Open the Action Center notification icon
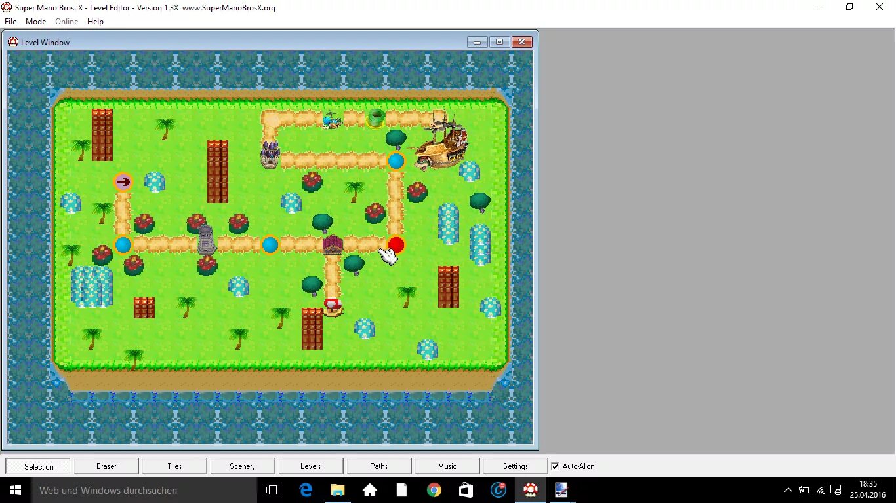896x503 pixels. click(836, 490)
